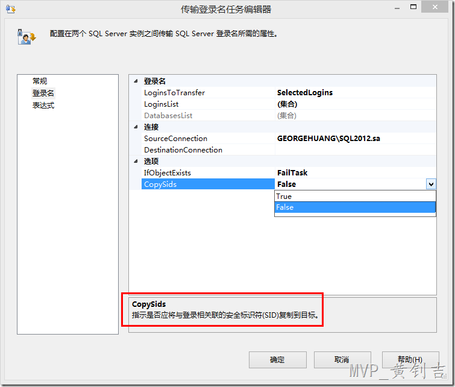
Task: Choose True in the CopySids list
Action: (x=355, y=197)
